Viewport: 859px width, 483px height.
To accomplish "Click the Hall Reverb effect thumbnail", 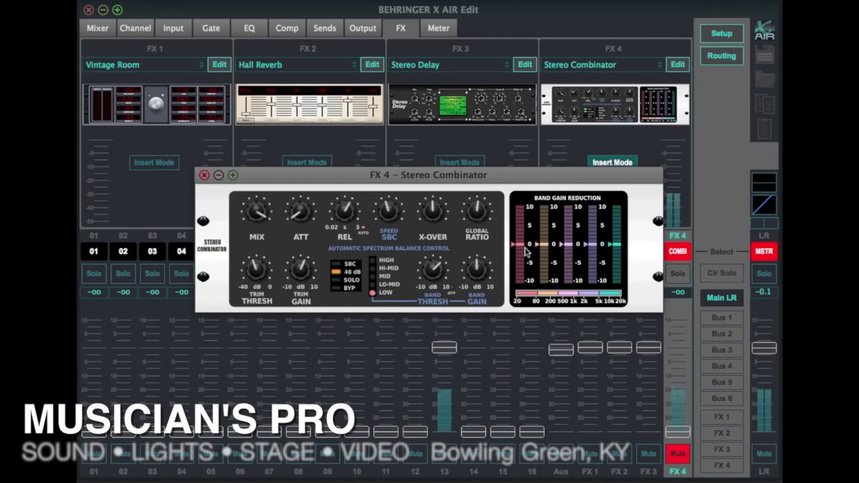I will 309,104.
